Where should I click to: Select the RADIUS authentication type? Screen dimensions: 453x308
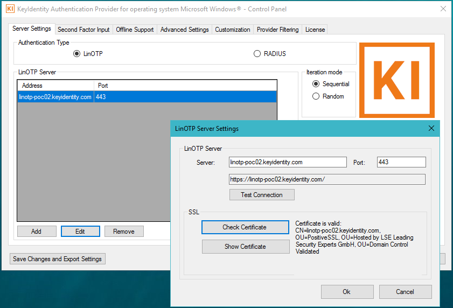coord(257,54)
